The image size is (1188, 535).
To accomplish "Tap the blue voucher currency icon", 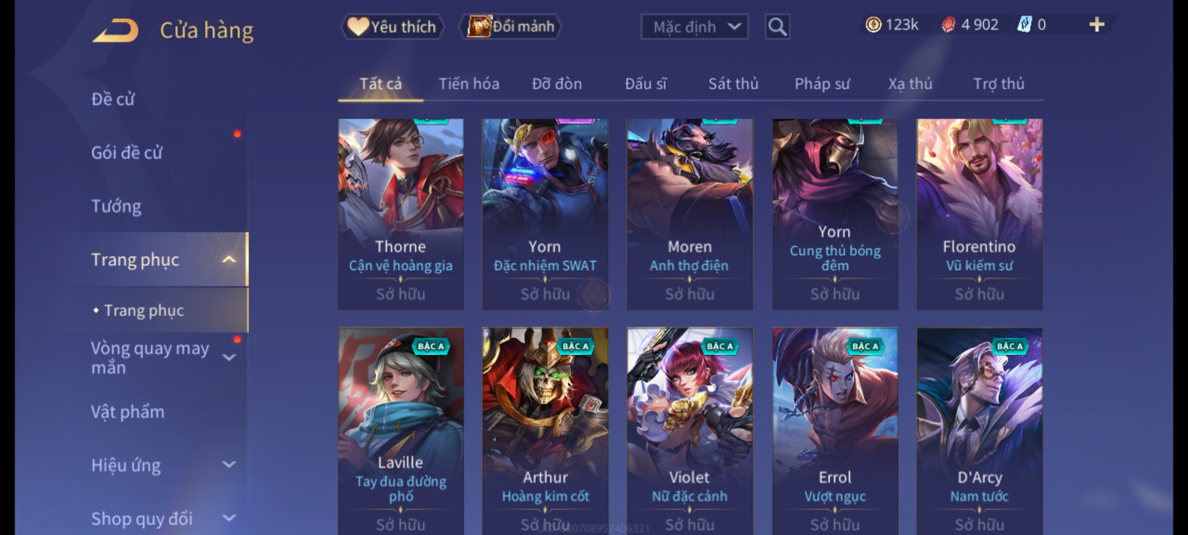I will tap(1024, 25).
